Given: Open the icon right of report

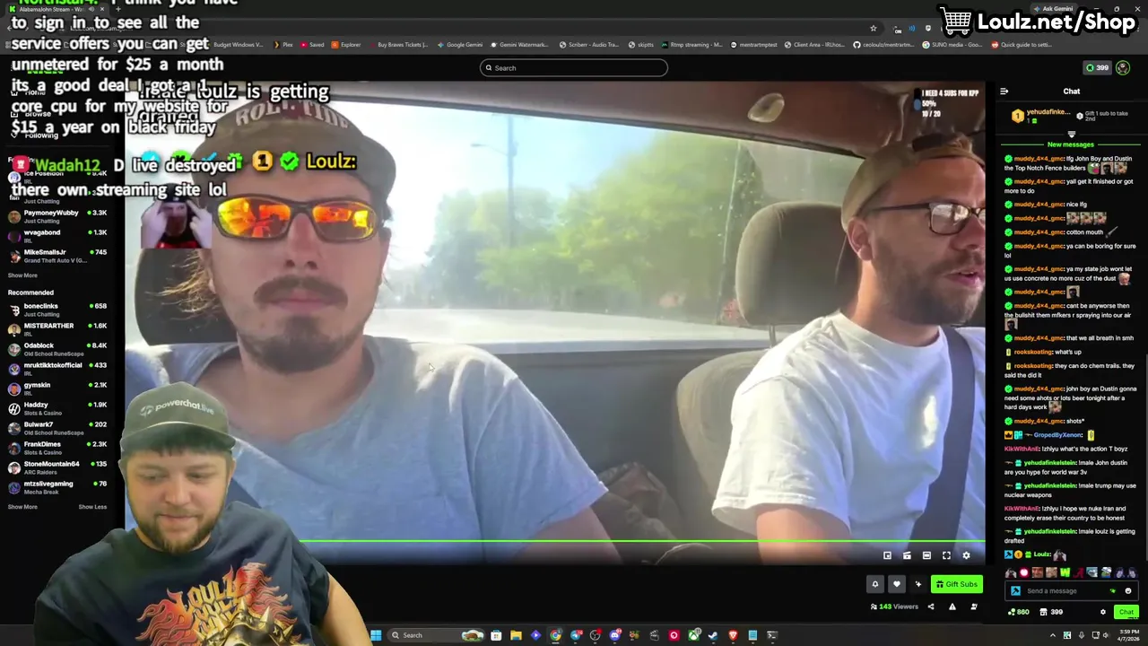Looking at the screenshot, I should (x=974, y=607).
